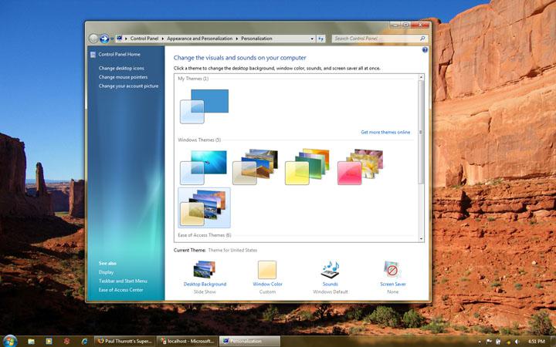556x347 pixels.
Task: Click the search magnifier icon
Action: 422,39
